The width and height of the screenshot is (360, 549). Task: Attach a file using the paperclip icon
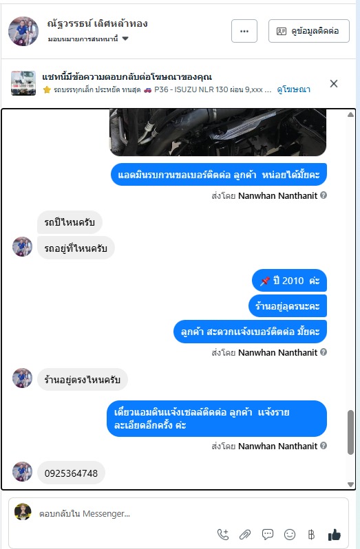click(x=245, y=535)
